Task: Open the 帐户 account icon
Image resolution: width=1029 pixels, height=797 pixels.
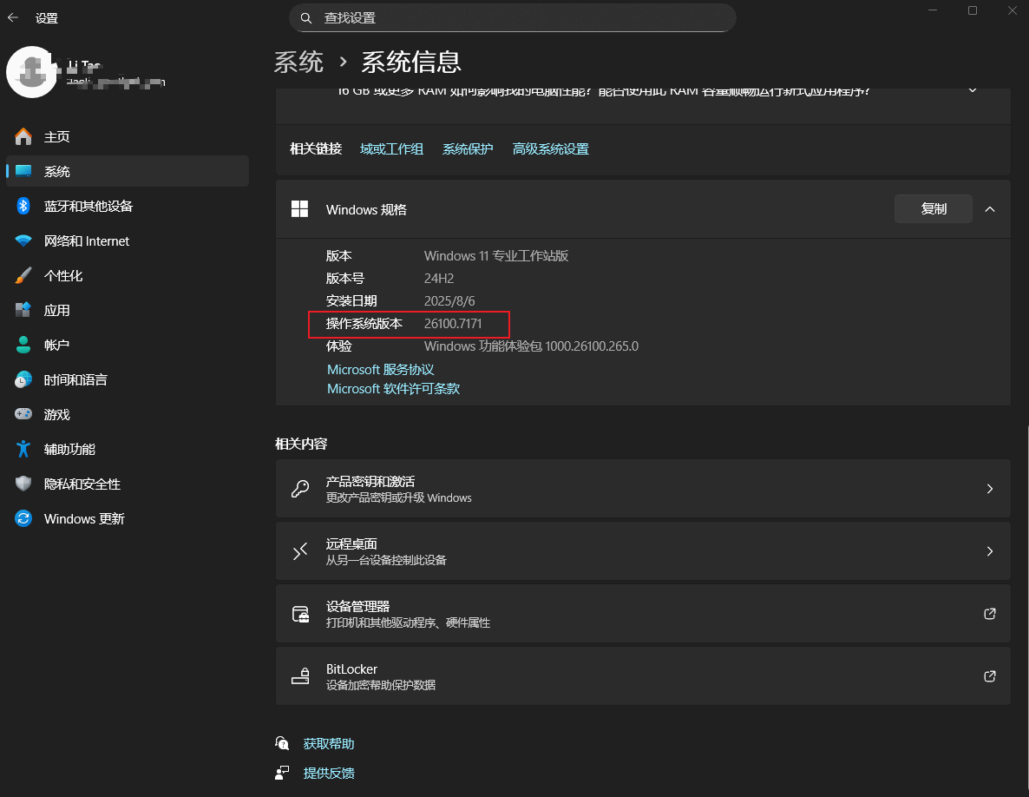Action: coord(23,345)
